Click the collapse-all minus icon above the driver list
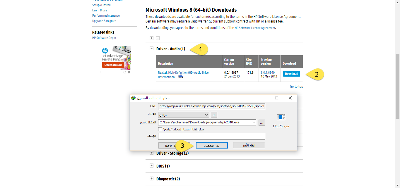This screenshot has height=188, width=400. [158, 38]
